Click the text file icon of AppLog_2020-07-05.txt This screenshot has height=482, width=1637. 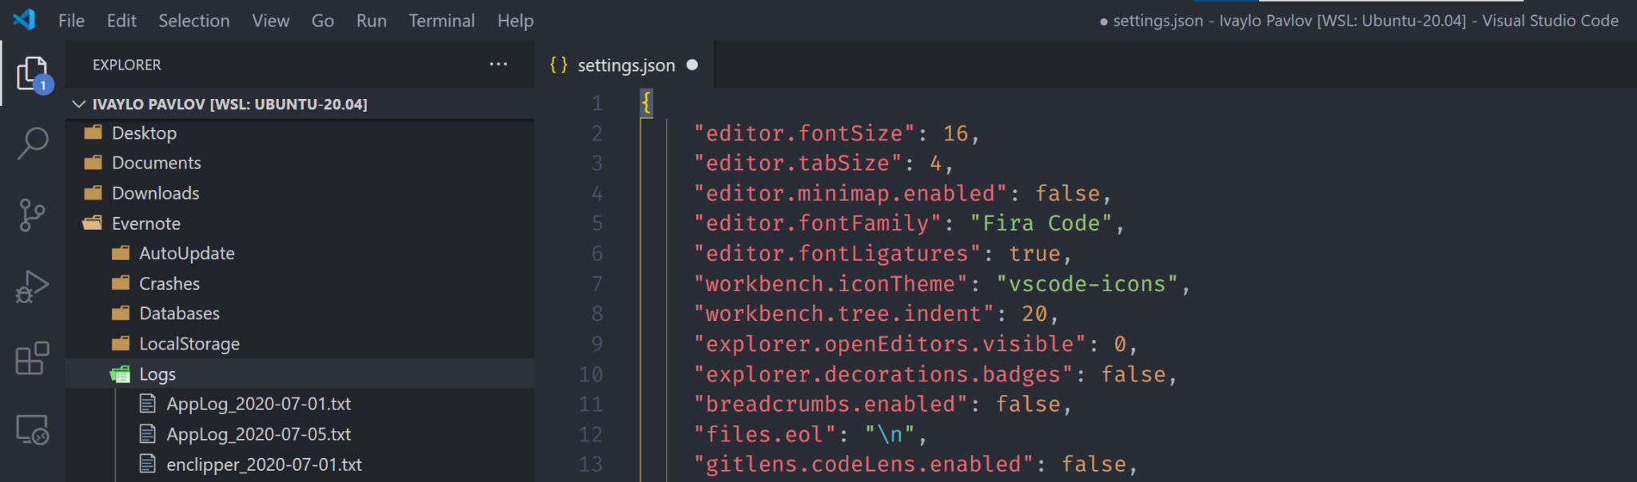pyautogui.click(x=147, y=434)
